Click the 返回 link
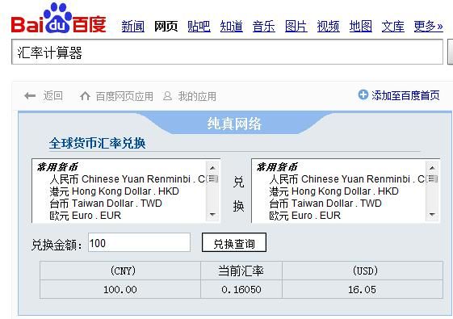This screenshot has width=453, height=319. pyautogui.click(x=52, y=95)
